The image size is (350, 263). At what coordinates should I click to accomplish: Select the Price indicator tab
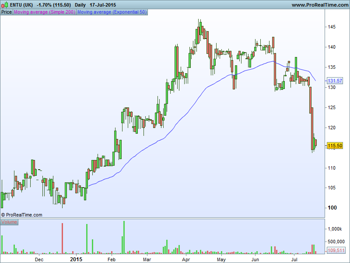coord(7,12)
